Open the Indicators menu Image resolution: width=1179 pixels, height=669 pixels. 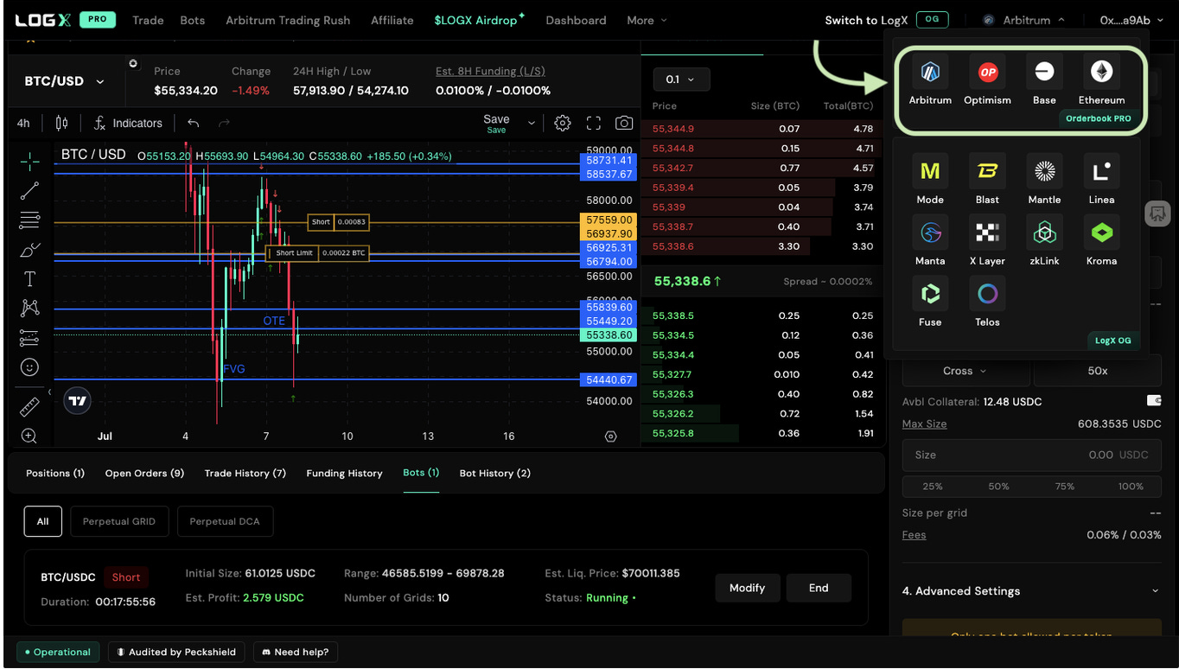click(x=128, y=124)
